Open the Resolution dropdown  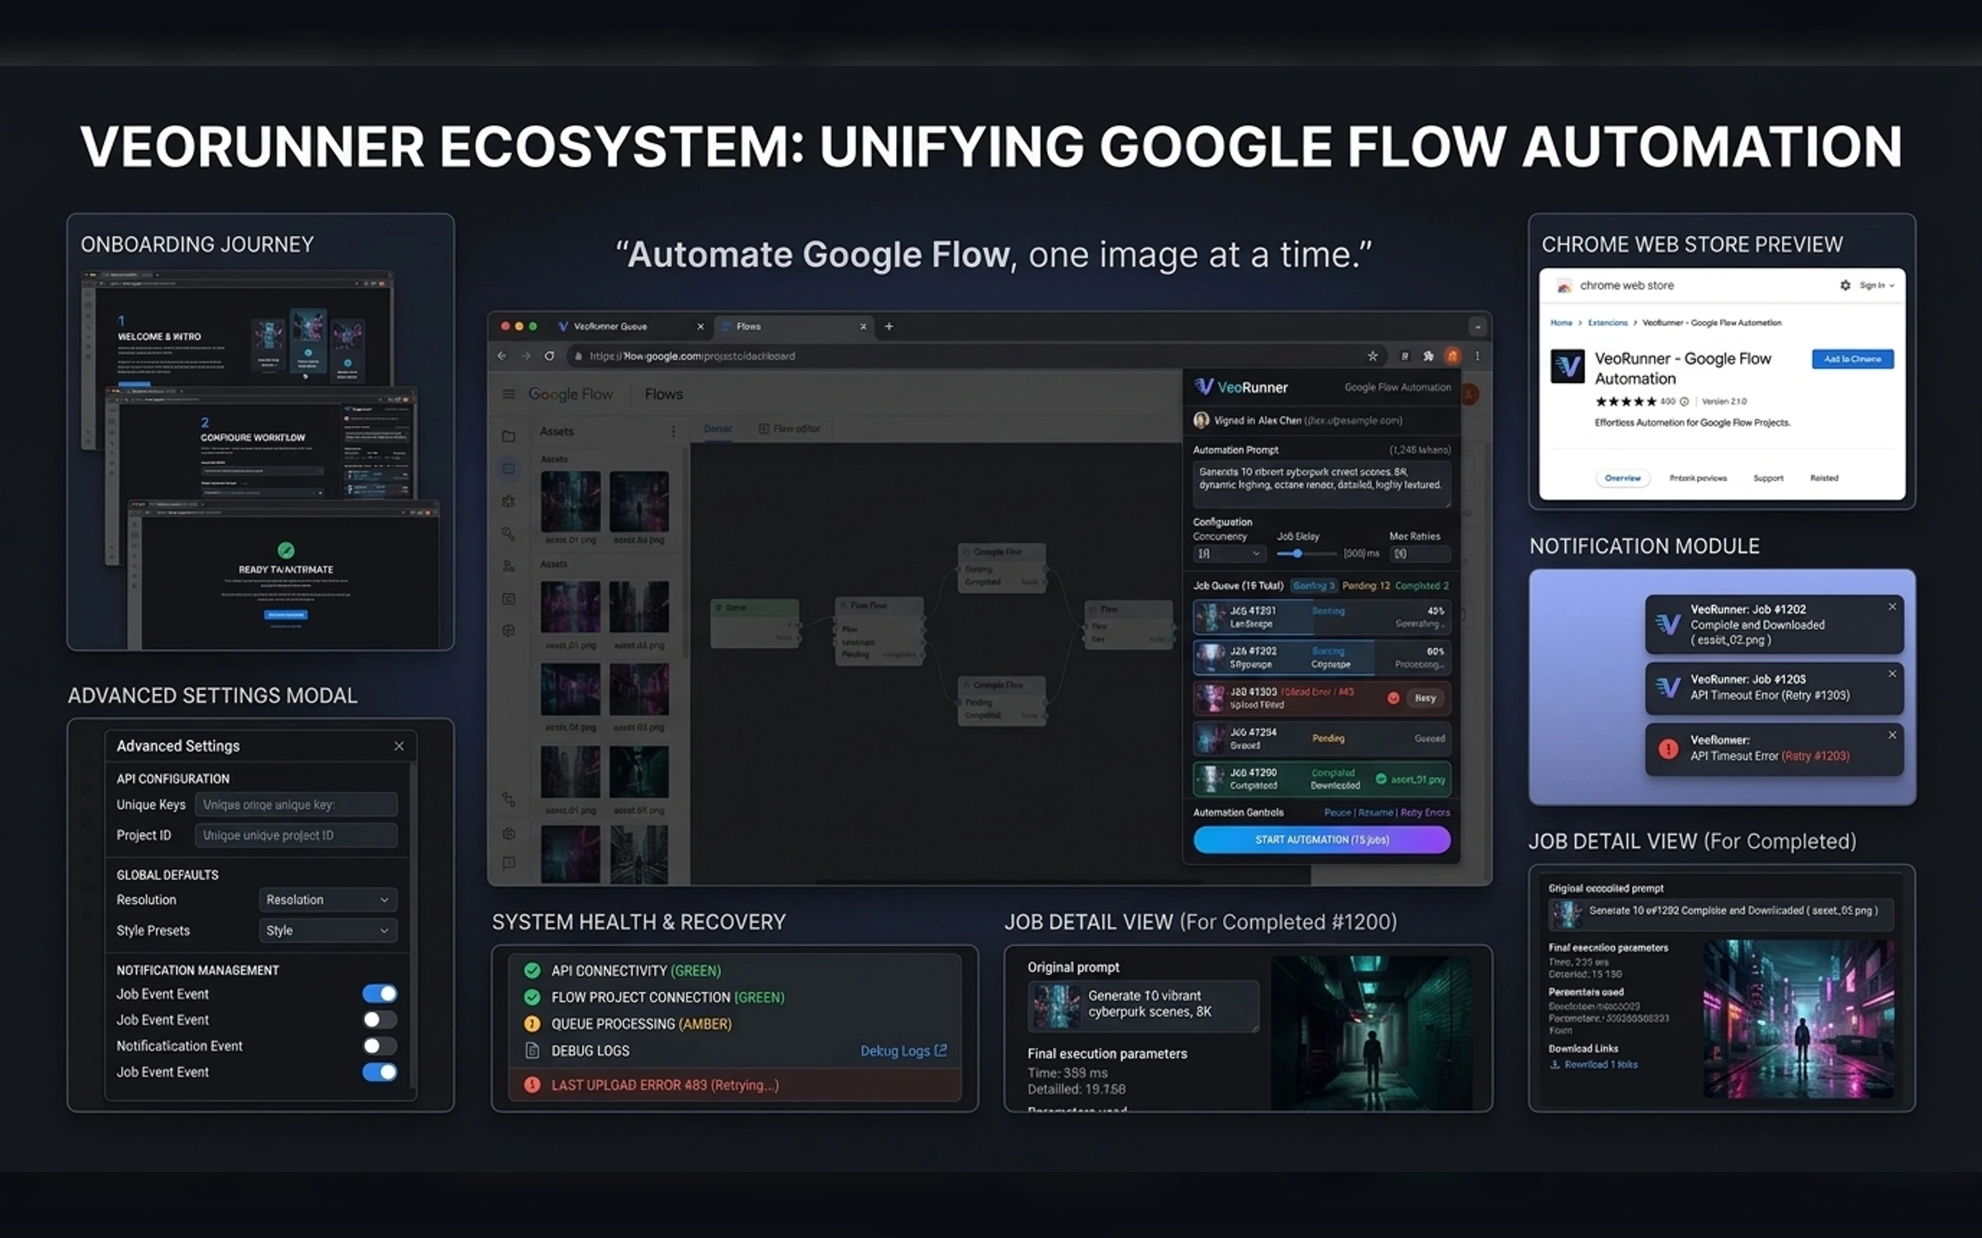click(x=328, y=900)
